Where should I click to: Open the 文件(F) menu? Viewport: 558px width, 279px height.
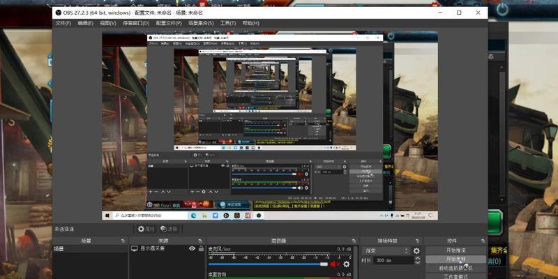(63, 23)
